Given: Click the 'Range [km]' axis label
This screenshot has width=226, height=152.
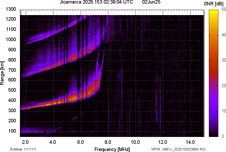Looking at the screenshot, I should coord(2,73).
